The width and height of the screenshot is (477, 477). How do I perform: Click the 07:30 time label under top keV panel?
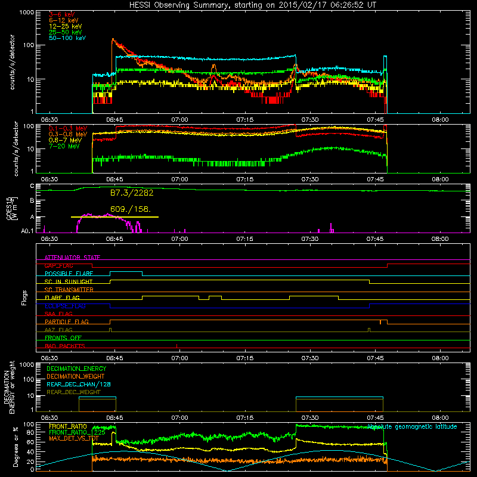point(310,120)
